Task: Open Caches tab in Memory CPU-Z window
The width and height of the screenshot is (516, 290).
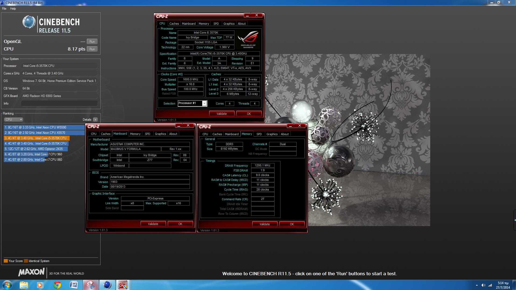Action: [x=217, y=134]
